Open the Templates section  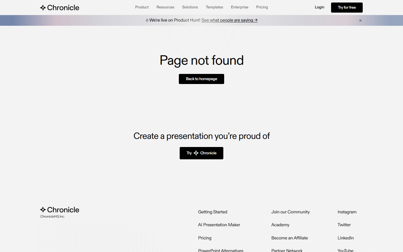click(x=214, y=7)
